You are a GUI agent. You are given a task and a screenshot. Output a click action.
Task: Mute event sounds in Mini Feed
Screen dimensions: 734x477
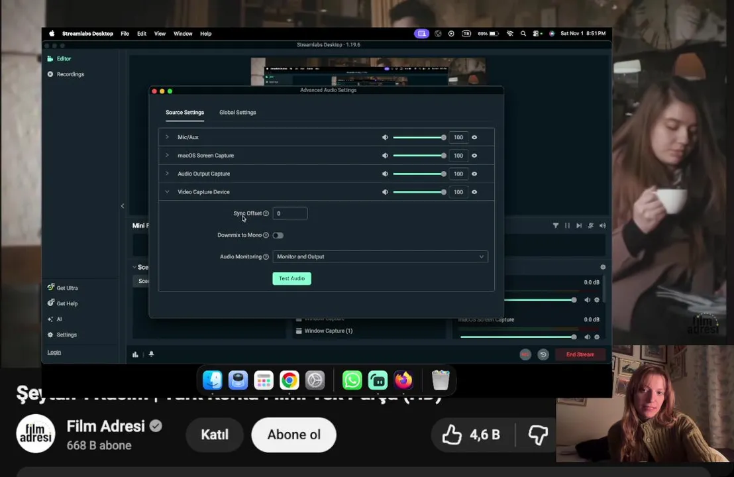pos(591,226)
